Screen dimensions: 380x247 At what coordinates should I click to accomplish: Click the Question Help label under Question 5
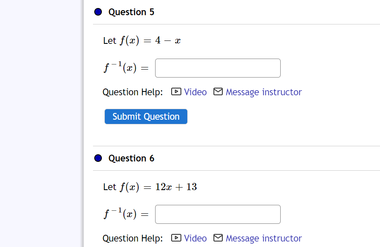pyautogui.click(x=132, y=92)
